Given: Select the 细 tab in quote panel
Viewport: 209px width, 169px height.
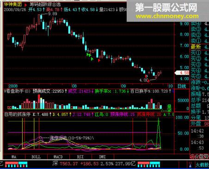Looking at the screenshot, I should click(x=192, y=157).
